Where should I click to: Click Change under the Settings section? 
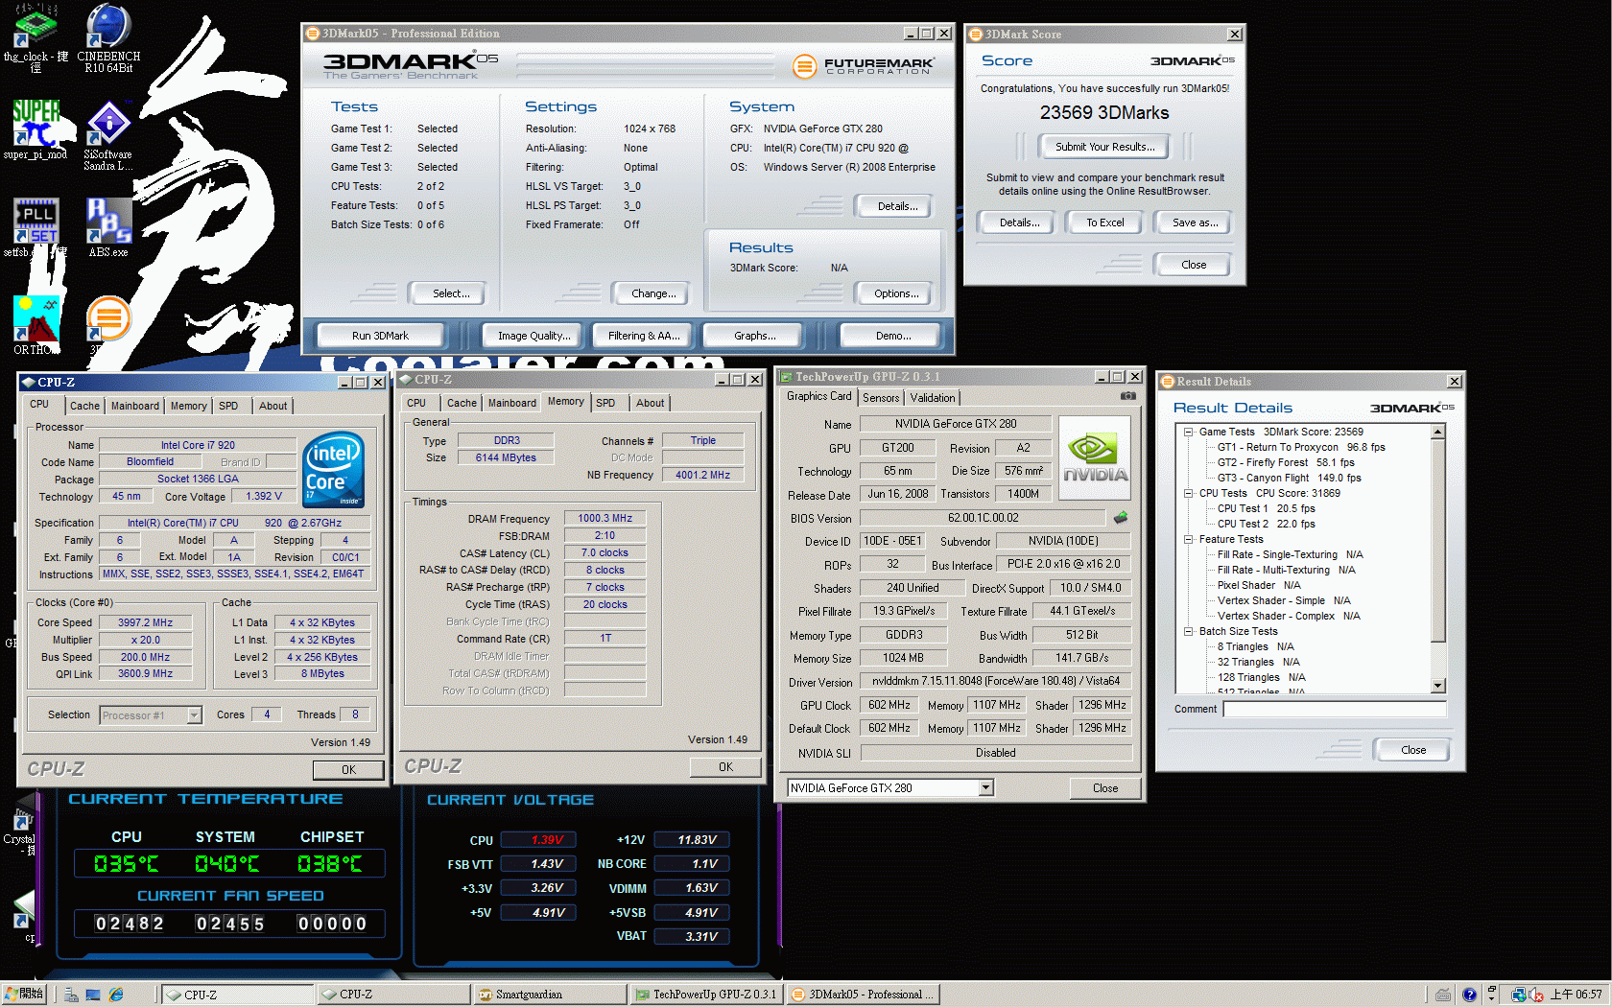point(653,293)
